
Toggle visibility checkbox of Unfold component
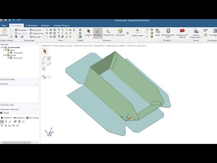tap(6, 55)
